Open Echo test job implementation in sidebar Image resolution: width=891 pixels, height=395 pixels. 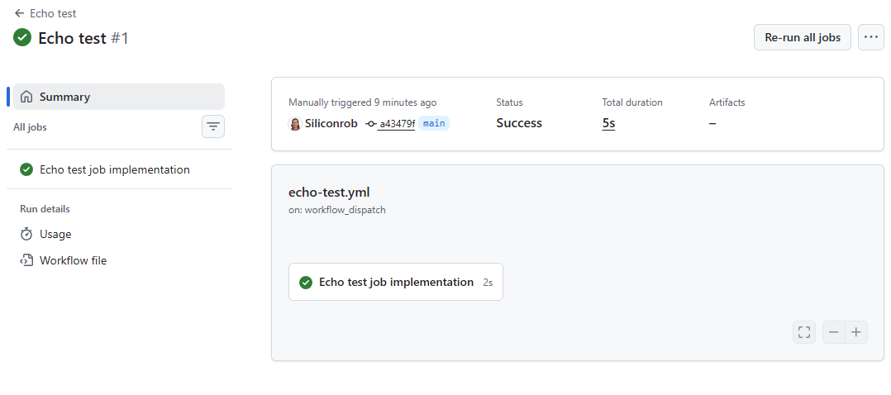point(114,169)
